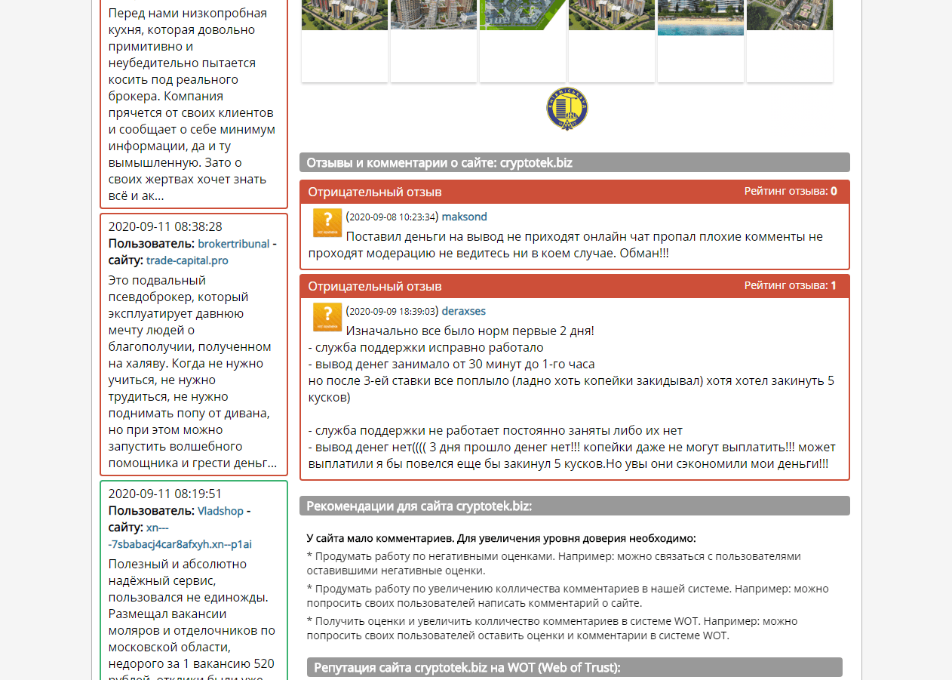Open maksond's profile link
952x680 pixels.
(x=464, y=217)
